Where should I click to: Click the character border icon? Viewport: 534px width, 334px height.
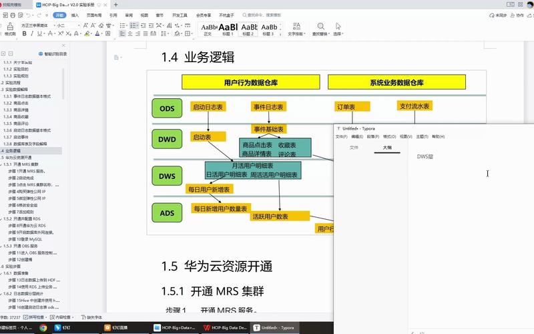[x=108, y=33]
